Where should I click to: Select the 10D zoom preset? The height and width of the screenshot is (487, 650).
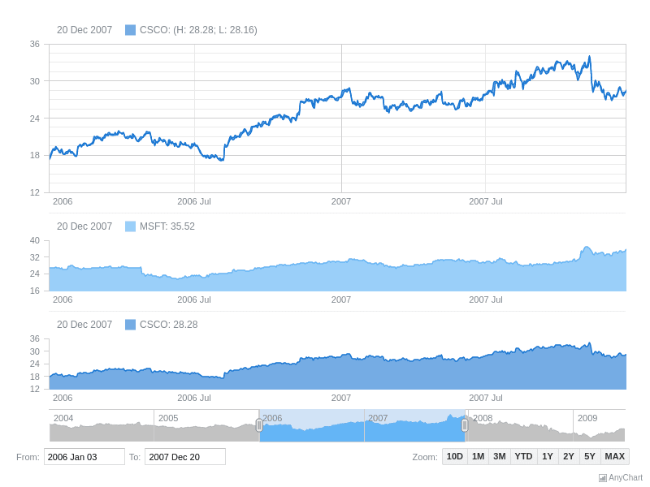click(x=454, y=456)
